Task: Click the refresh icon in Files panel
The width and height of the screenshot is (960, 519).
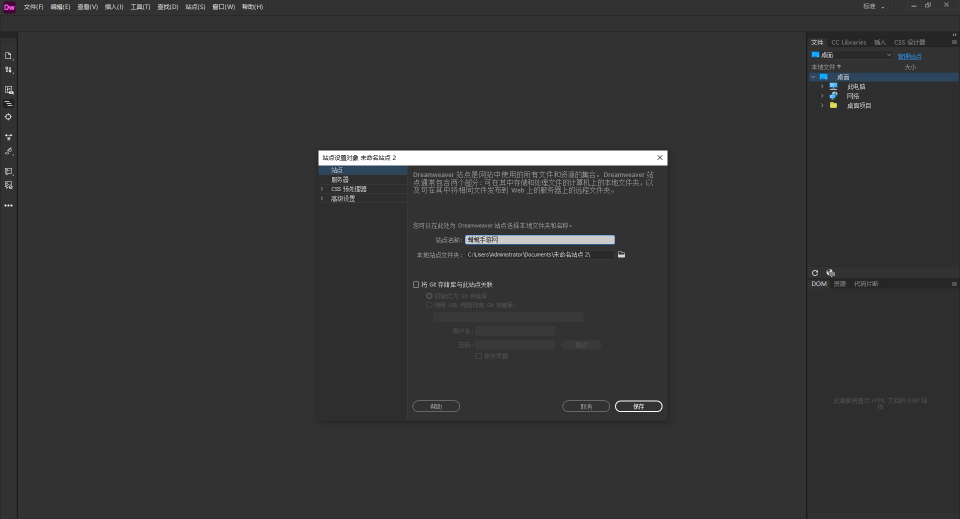Action: [815, 273]
